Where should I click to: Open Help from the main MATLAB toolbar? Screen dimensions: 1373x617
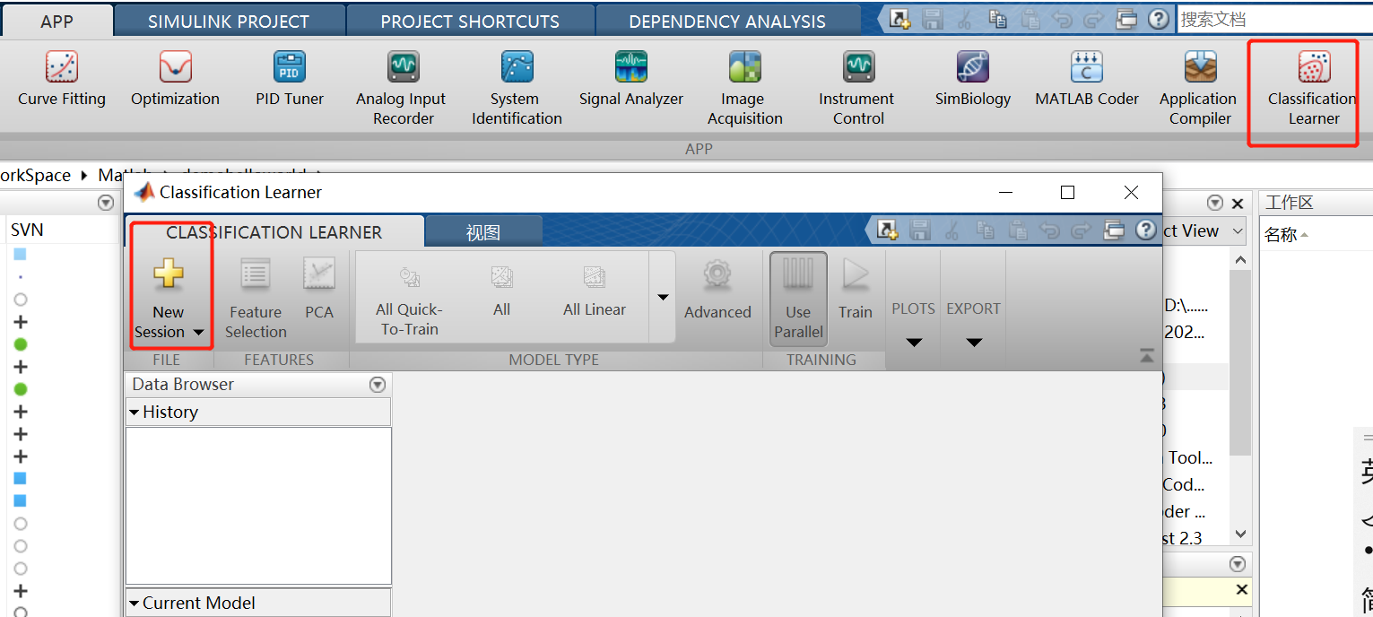[1159, 19]
